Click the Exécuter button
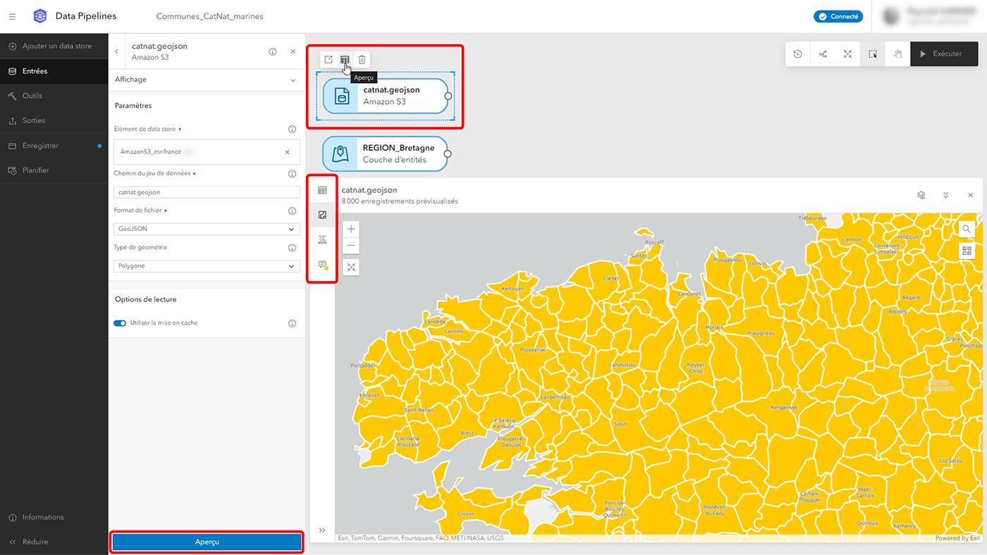This screenshot has width=987, height=555. click(941, 54)
